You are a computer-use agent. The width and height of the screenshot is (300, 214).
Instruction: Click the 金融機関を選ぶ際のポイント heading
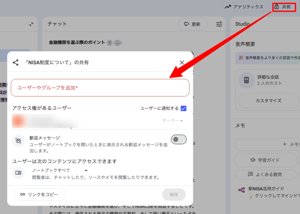pos(77,42)
